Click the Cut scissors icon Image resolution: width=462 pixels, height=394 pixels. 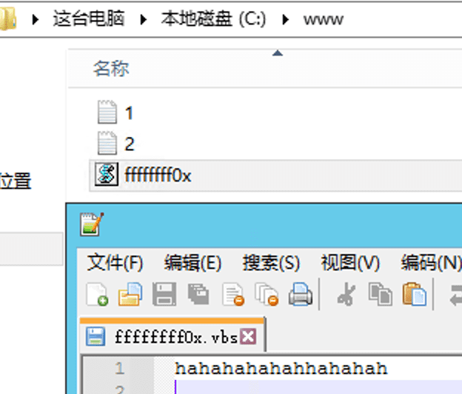tap(345, 294)
